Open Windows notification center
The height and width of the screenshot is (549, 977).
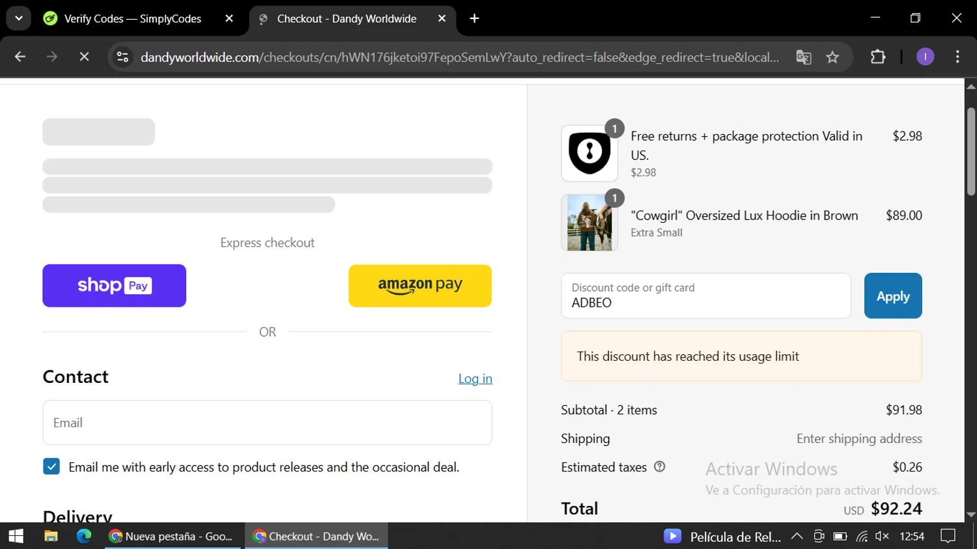(948, 537)
